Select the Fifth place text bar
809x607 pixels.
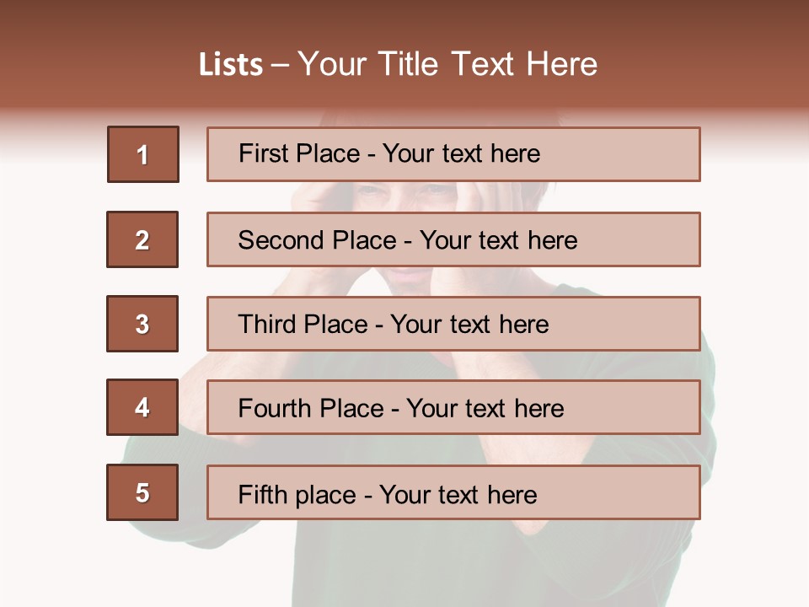pos(453,492)
